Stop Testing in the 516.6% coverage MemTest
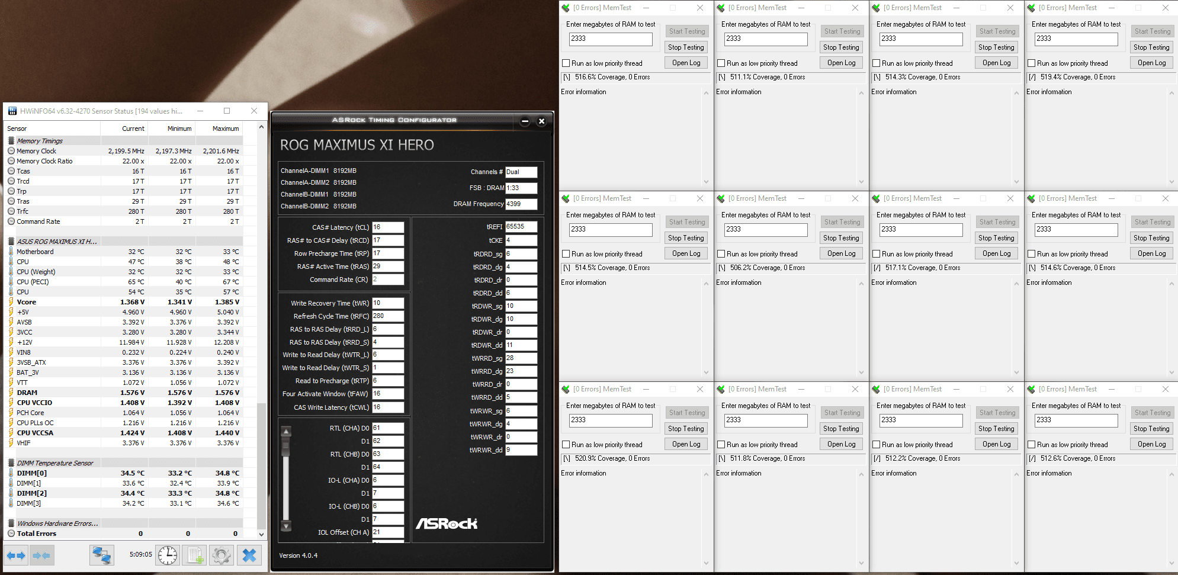This screenshot has height=575, width=1178. [x=686, y=47]
